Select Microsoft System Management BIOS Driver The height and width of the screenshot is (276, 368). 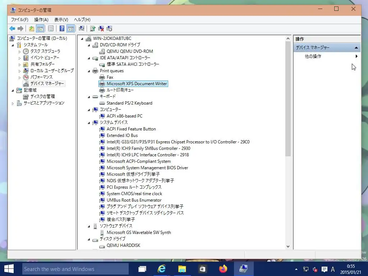point(147,168)
